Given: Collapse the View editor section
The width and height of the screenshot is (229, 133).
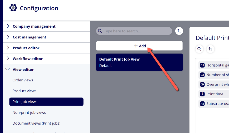Looking at the screenshot, I should click(x=47, y=70).
